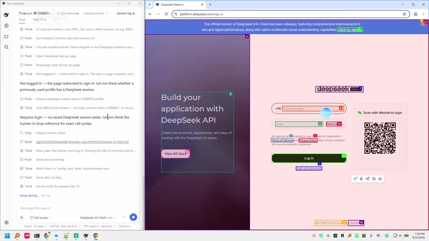Click the Chrome address bar URL
Viewport: 429px width, 241px height.
pyautogui.click(x=202, y=14)
